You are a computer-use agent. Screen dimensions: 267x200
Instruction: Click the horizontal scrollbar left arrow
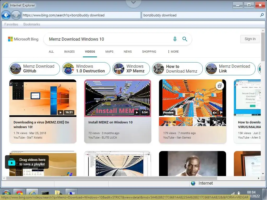4,178
